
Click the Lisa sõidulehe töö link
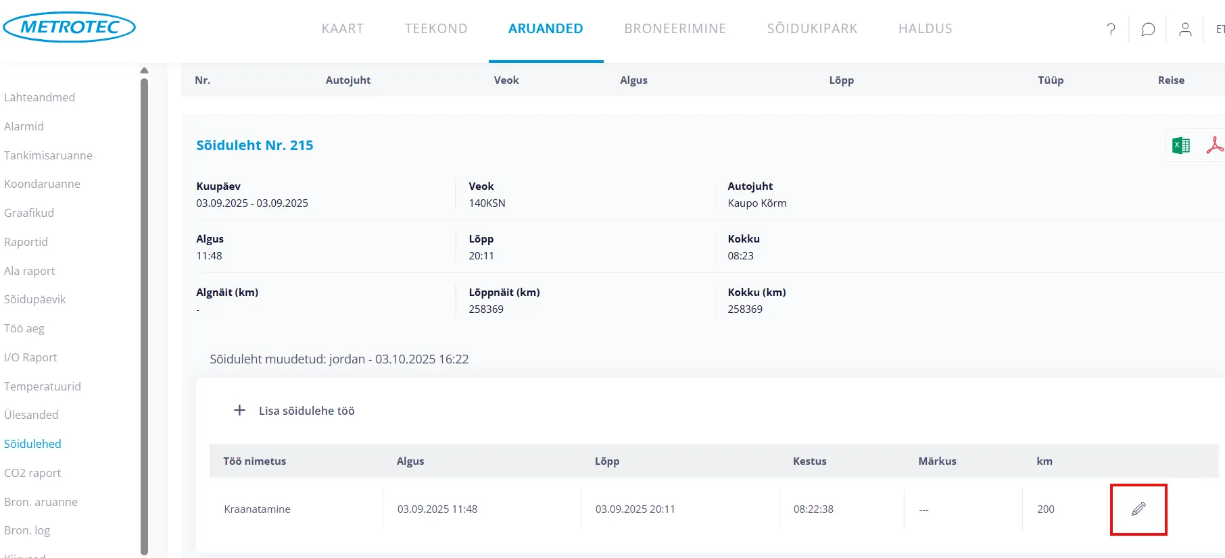(x=306, y=411)
